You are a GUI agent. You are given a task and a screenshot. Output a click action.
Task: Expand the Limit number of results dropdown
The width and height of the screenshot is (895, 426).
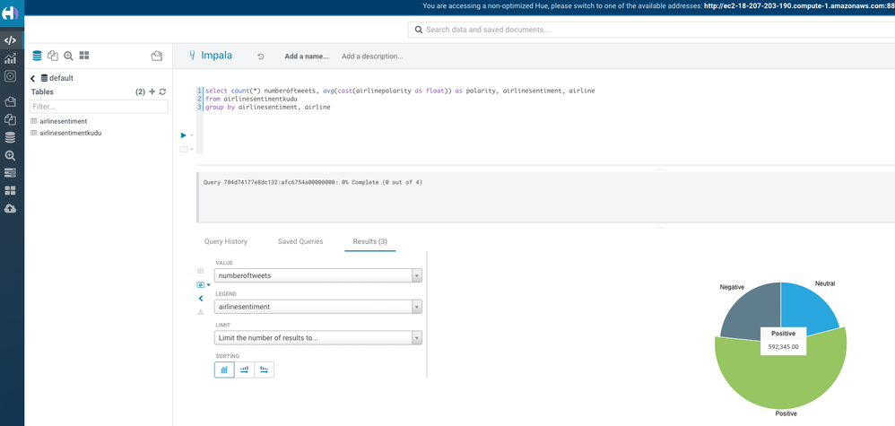click(317, 338)
